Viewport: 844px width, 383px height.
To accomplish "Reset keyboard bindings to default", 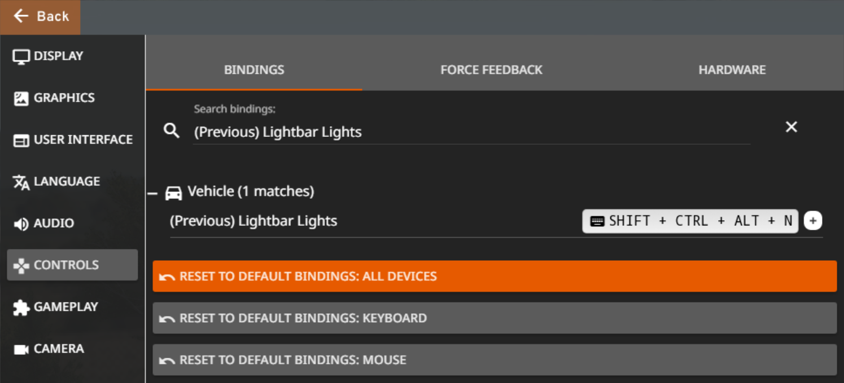I will [495, 318].
